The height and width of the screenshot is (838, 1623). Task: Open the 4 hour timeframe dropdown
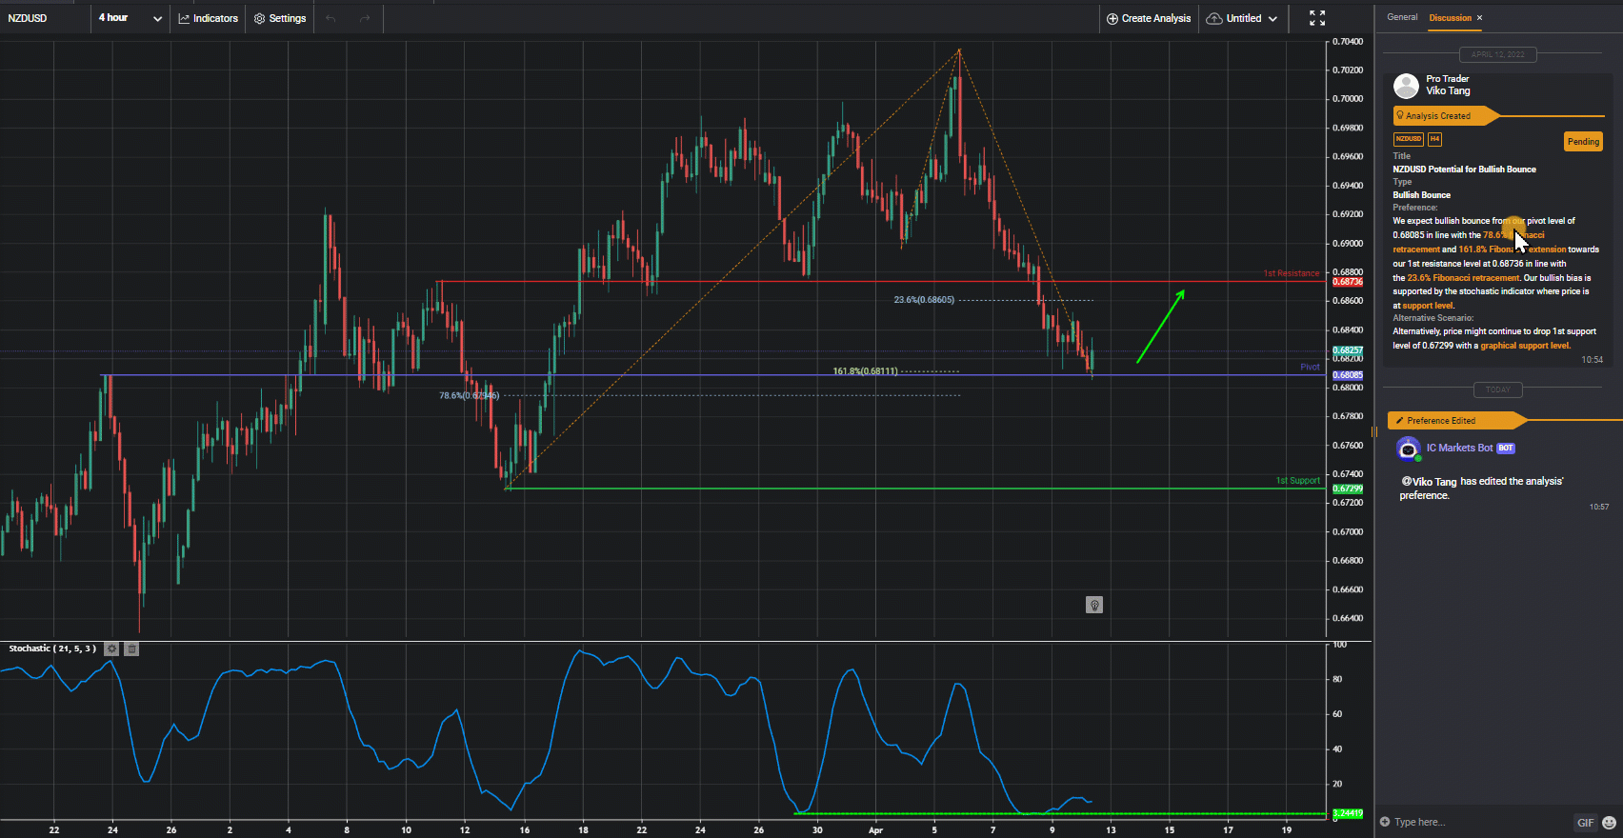130,18
